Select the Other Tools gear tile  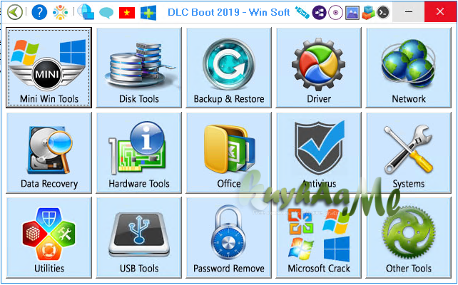[409, 237]
